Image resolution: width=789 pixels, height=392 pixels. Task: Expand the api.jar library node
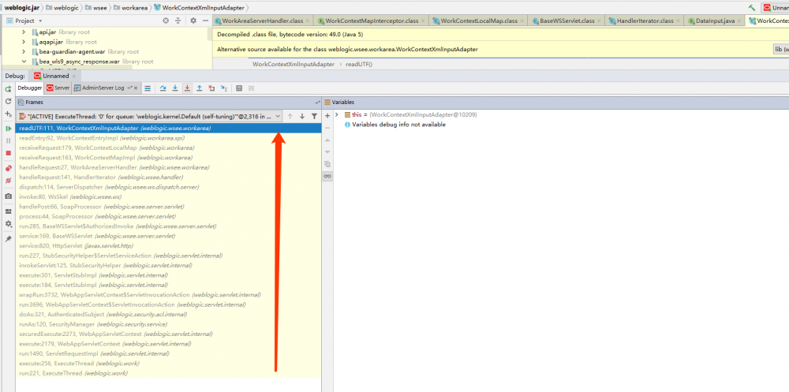click(24, 32)
